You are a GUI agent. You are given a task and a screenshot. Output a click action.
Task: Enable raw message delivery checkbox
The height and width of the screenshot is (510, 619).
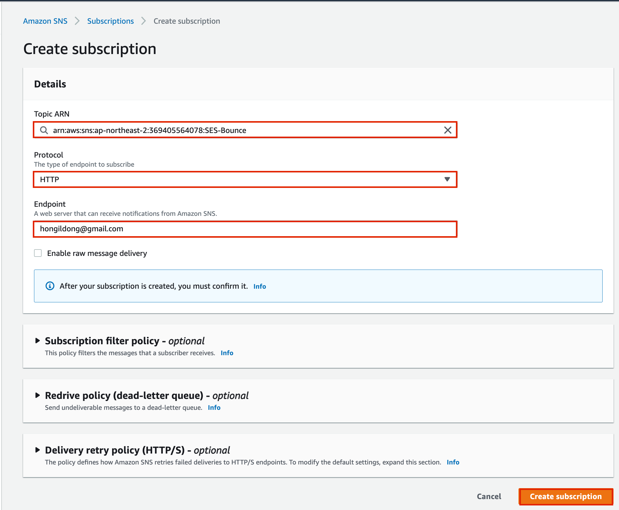pyautogui.click(x=38, y=253)
